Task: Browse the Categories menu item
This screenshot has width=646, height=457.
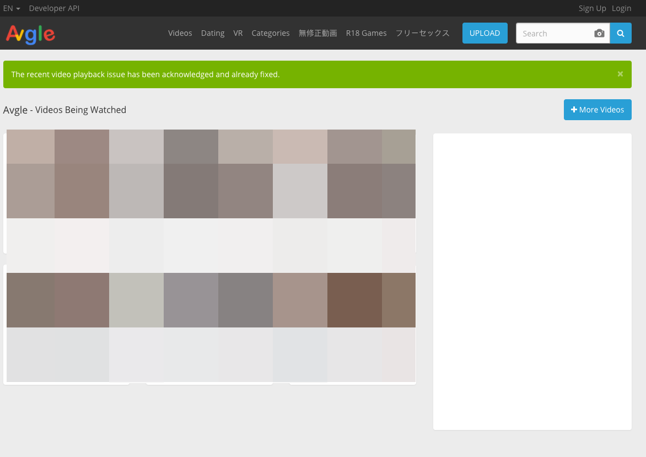Action: [270, 33]
